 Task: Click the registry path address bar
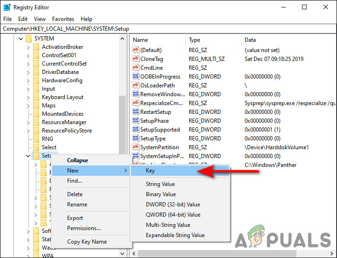(x=168, y=29)
